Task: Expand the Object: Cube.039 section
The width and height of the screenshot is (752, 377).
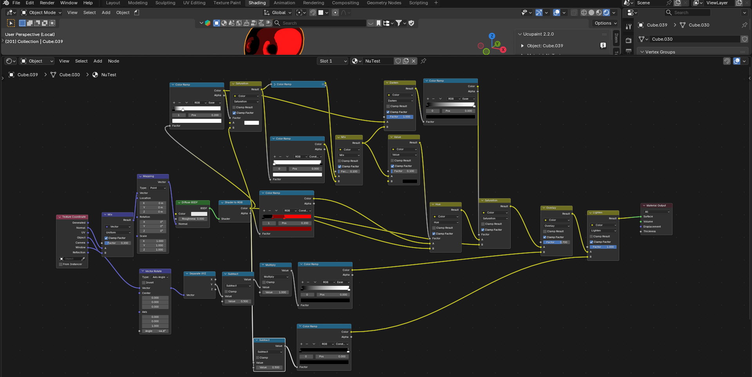Action: [522, 46]
